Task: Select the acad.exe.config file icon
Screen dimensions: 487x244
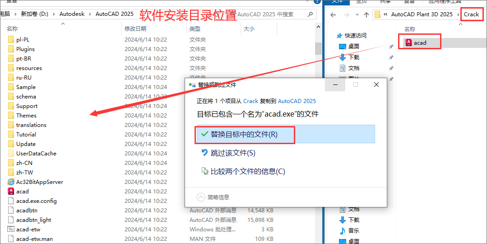Action: pyautogui.click(x=11, y=201)
